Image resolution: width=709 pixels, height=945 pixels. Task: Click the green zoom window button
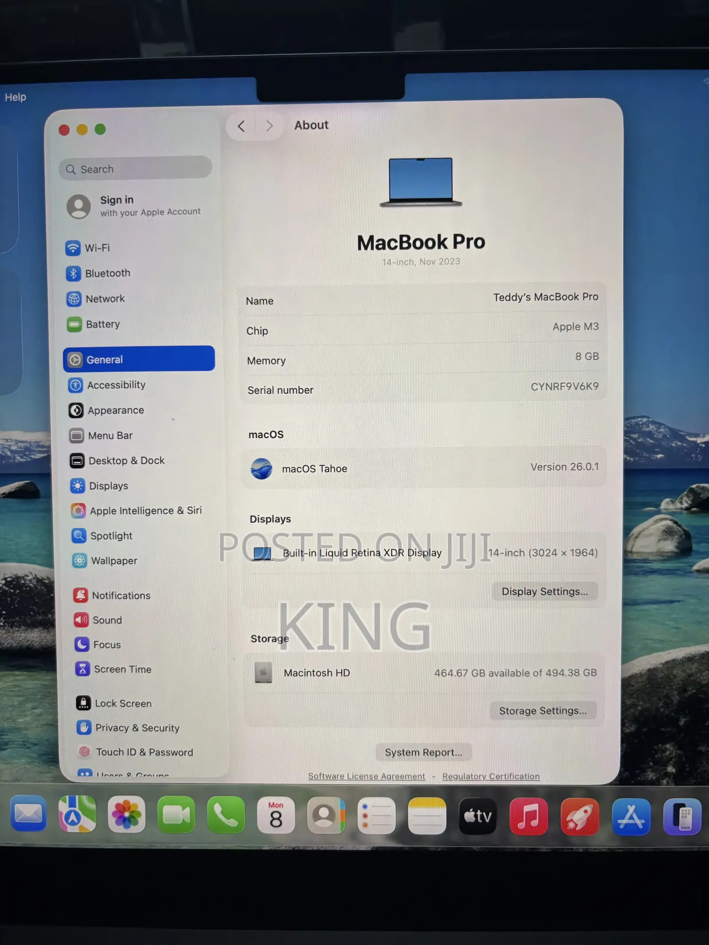(x=100, y=129)
